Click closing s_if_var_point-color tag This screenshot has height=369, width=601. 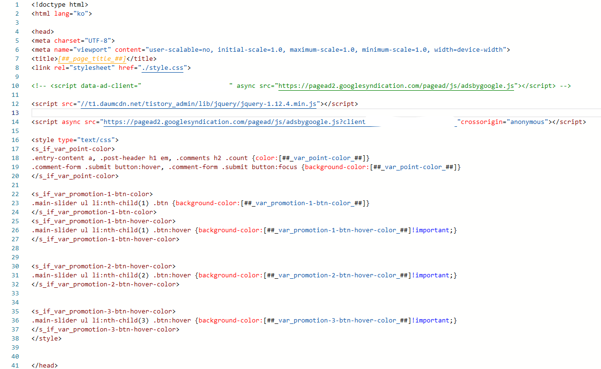(x=75, y=176)
